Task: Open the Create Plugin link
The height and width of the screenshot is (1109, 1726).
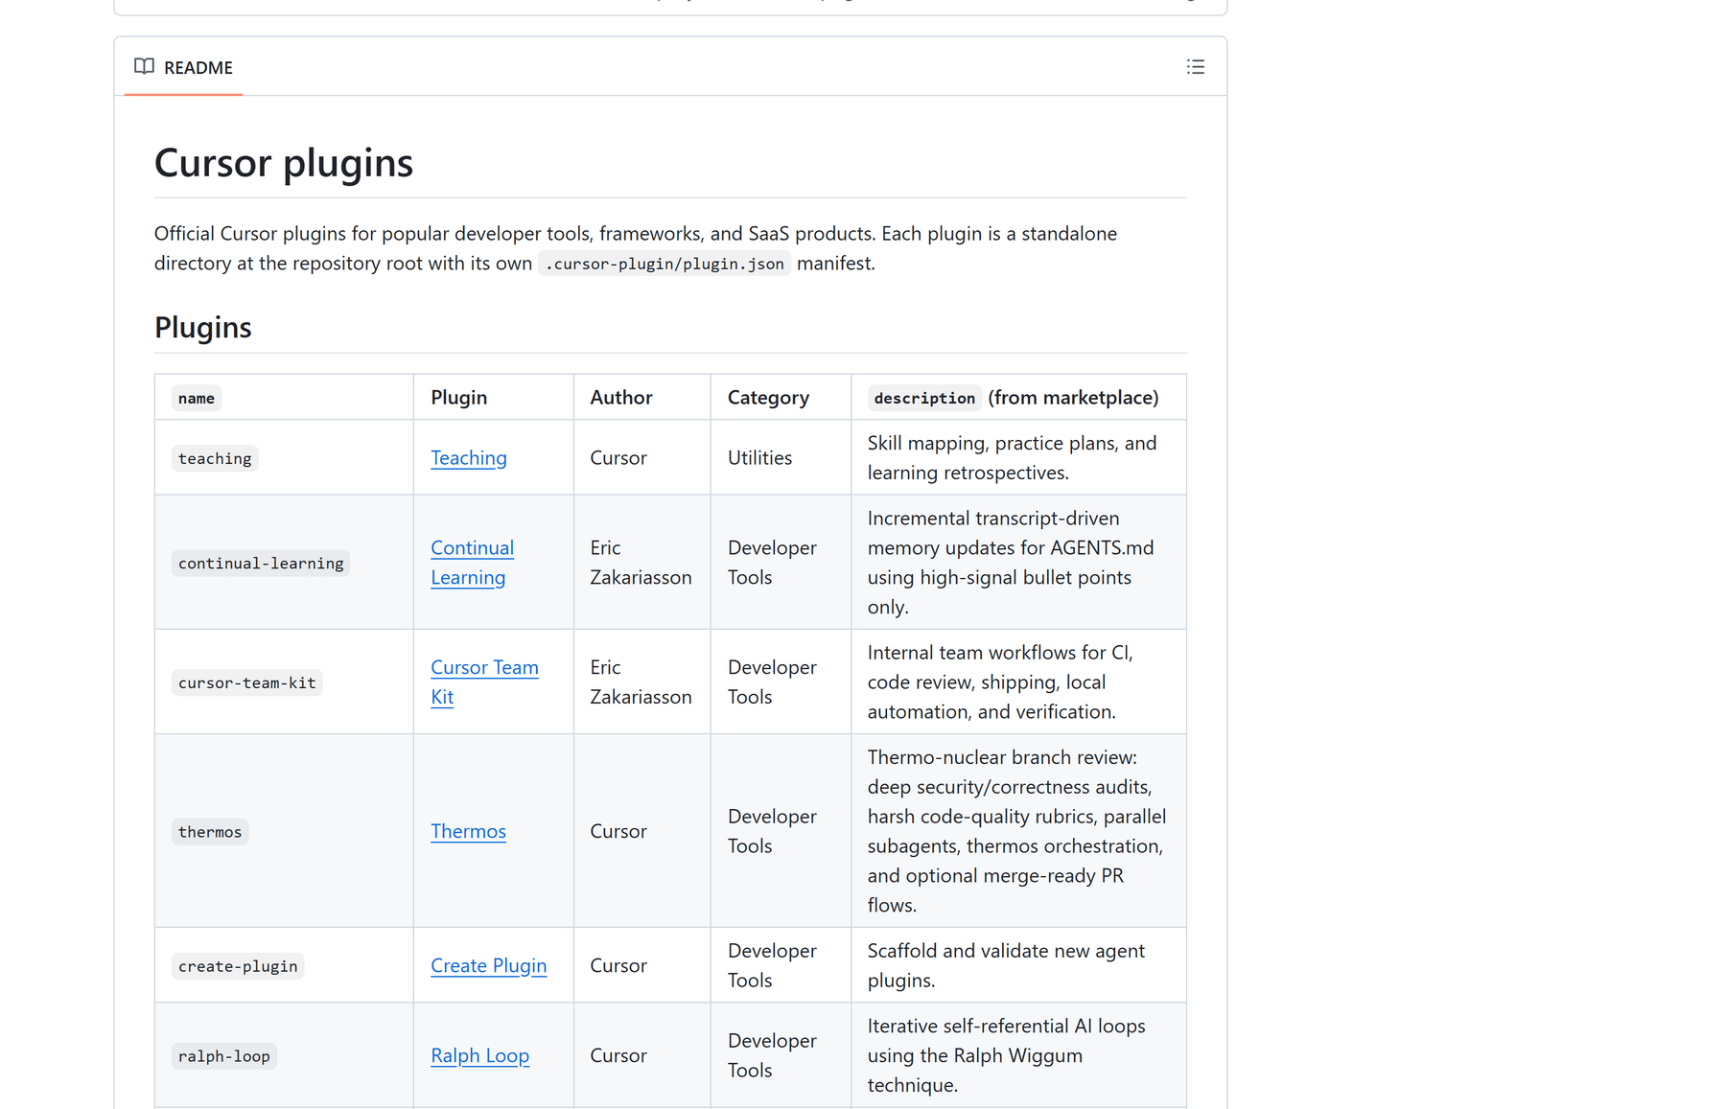Action: tap(488, 965)
